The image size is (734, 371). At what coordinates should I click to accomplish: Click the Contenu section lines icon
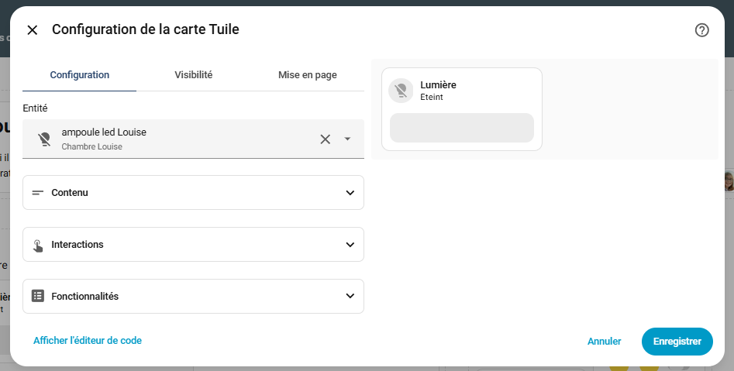37,192
